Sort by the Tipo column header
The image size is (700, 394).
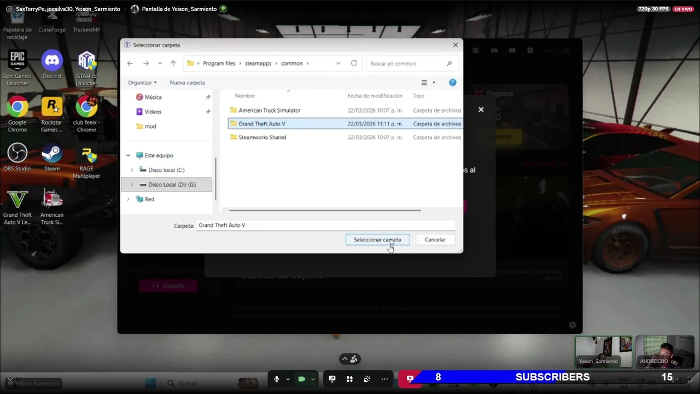(418, 96)
